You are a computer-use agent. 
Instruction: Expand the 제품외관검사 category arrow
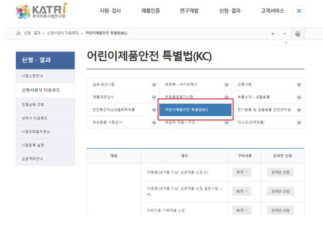[x=154, y=97]
